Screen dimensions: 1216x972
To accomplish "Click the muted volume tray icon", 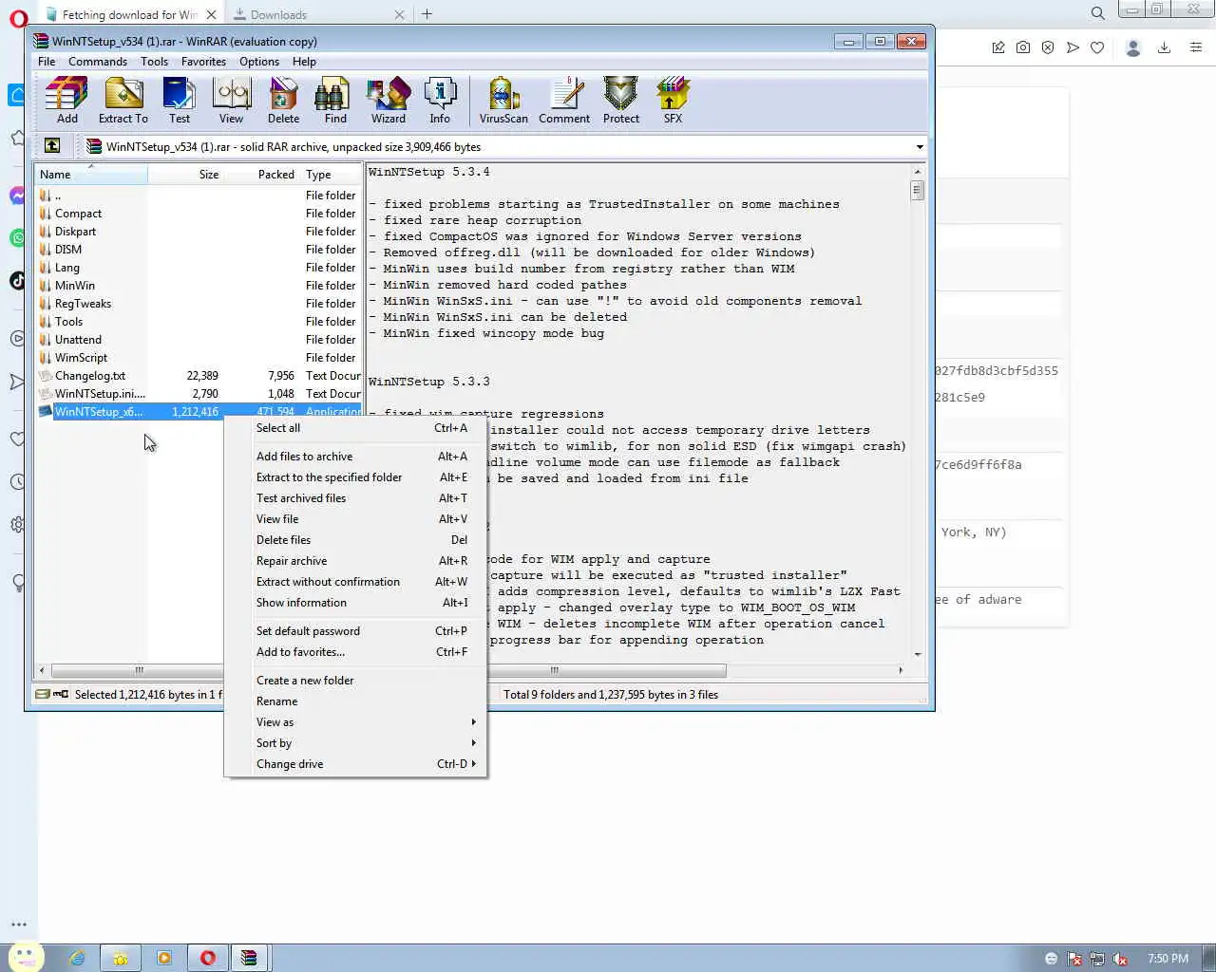I will tap(1120, 959).
